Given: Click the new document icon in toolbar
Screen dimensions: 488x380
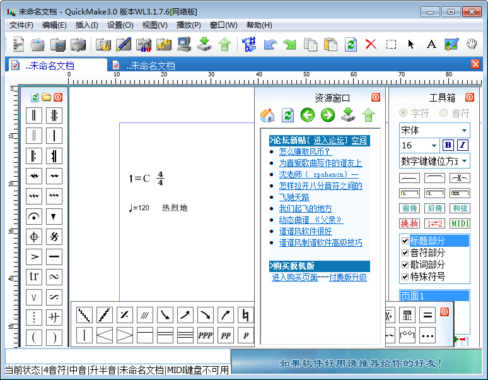Looking at the screenshot, I should (18, 44).
